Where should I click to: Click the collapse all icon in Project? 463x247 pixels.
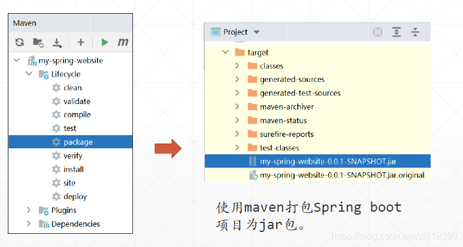(415, 32)
